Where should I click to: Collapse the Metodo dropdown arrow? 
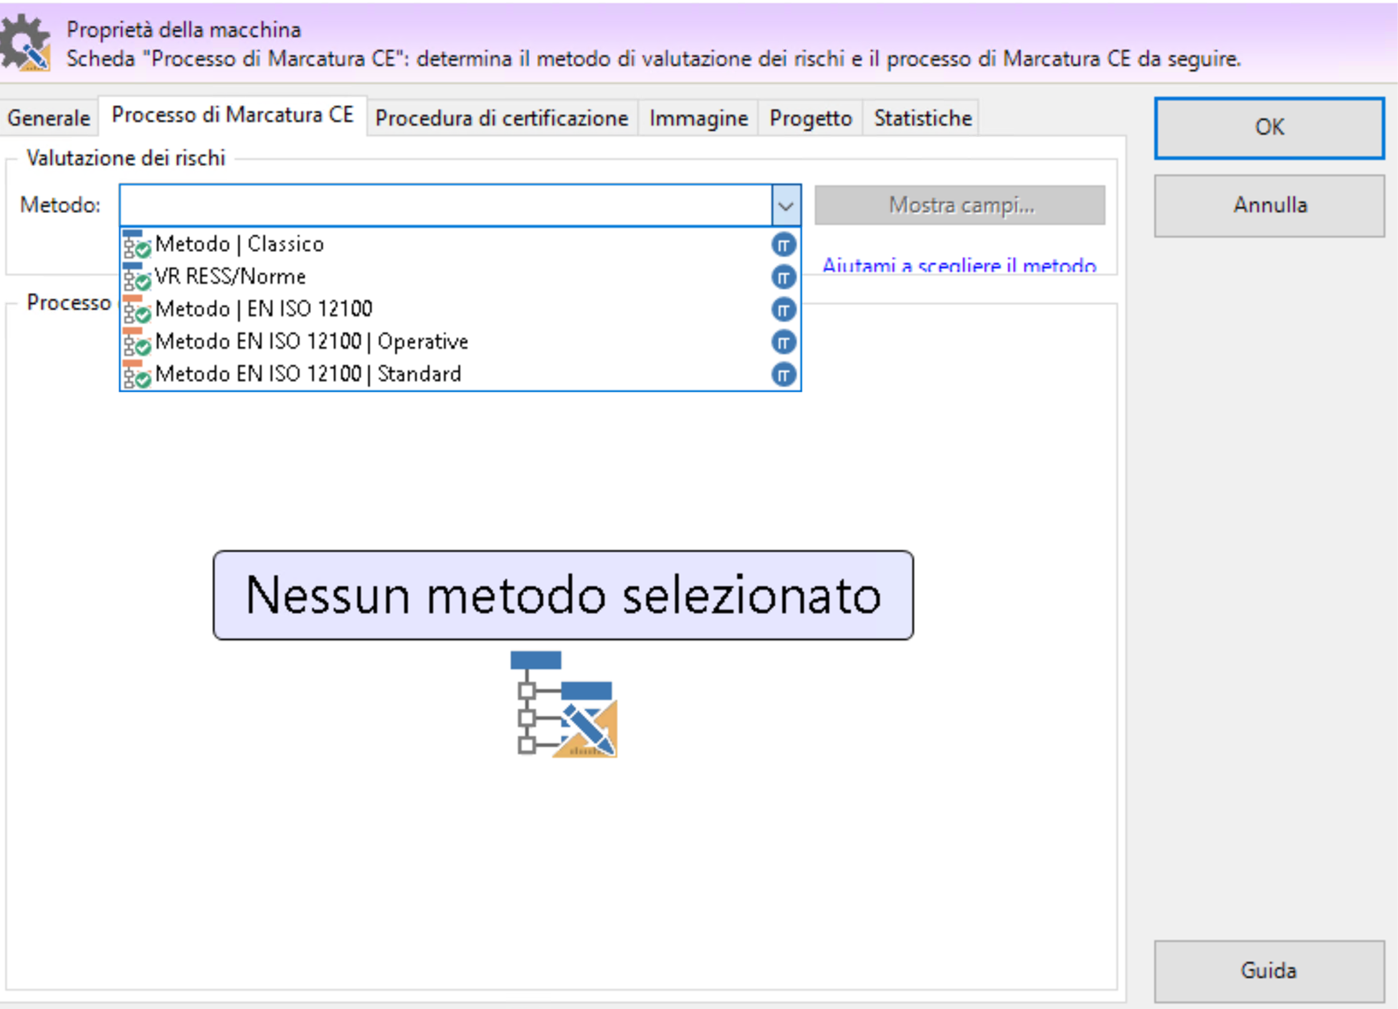coord(786,206)
